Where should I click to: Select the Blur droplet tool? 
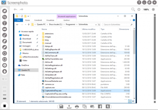(x=5, y=71)
